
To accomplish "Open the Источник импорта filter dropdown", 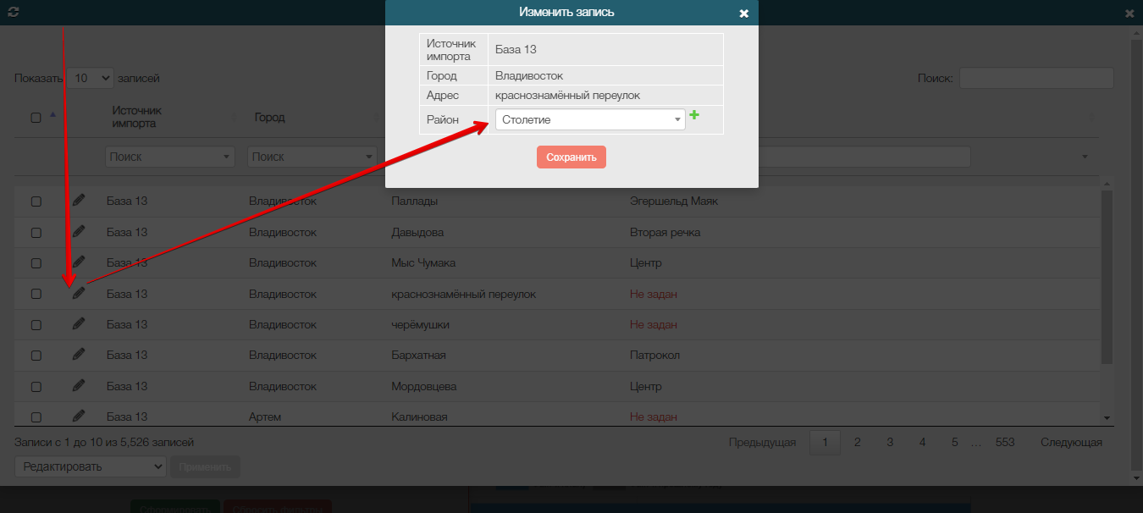I will click(x=170, y=157).
